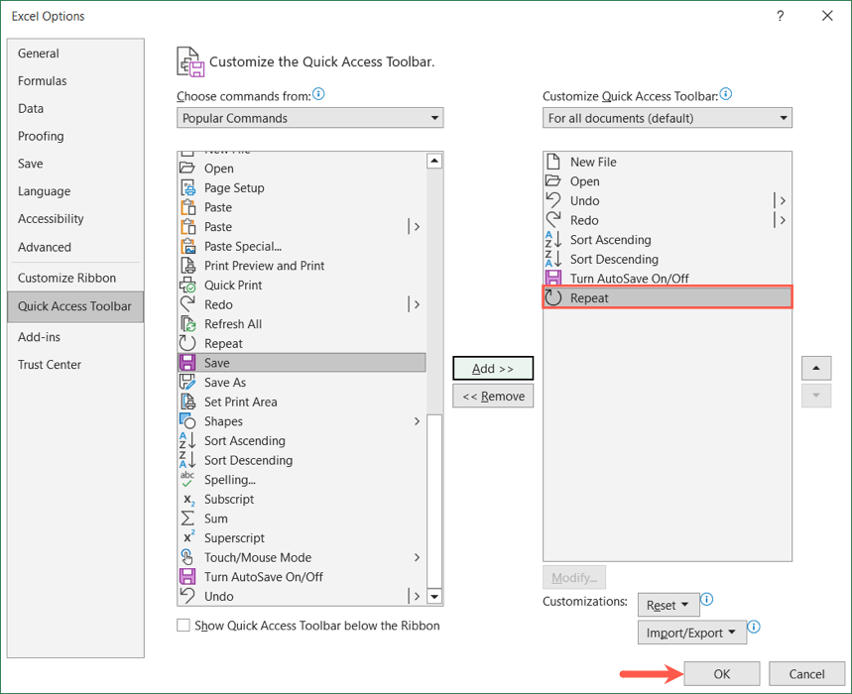Click the Sum sigma icon
This screenshot has width=852, height=694.
coord(188,519)
